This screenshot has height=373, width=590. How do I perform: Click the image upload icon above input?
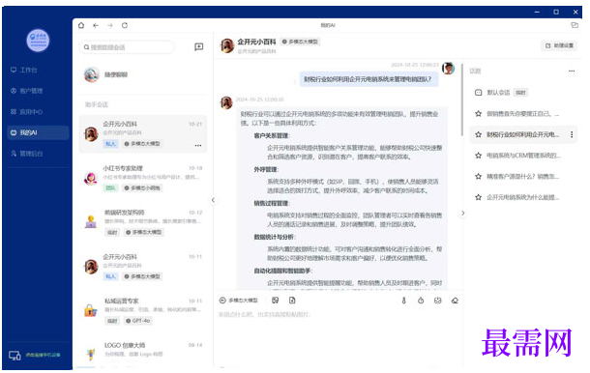click(x=276, y=301)
